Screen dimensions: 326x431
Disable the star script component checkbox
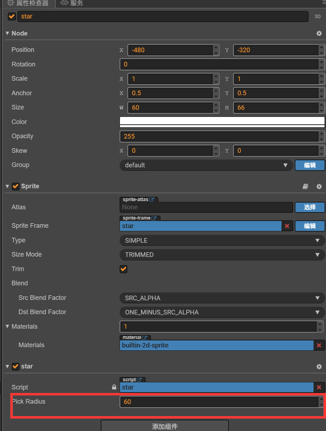[16, 366]
